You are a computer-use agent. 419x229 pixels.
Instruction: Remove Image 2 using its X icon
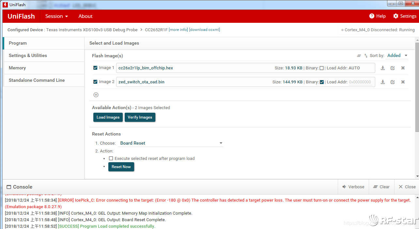coord(403,82)
